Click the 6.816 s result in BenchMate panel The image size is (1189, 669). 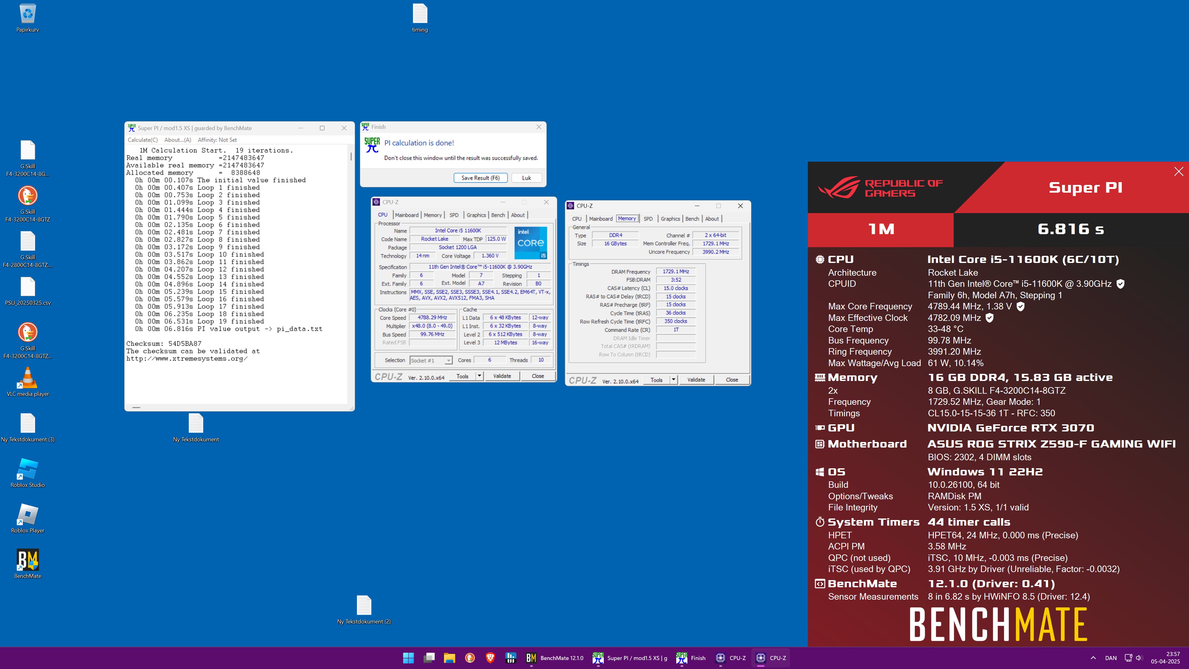[x=1071, y=229]
